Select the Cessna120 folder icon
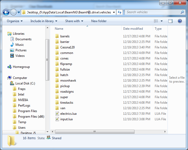Viewport: 188px width, 150px height. tap(57, 47)
